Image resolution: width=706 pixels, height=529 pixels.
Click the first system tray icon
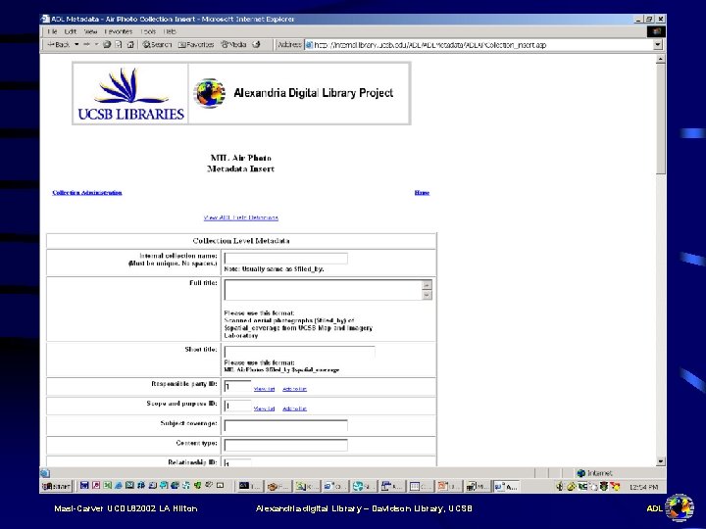tap(560, 486)
